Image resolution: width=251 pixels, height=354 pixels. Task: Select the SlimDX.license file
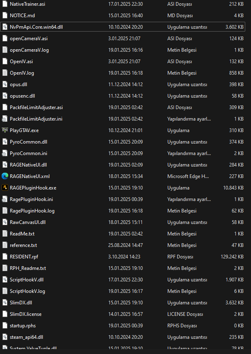[x=25, y=314]
